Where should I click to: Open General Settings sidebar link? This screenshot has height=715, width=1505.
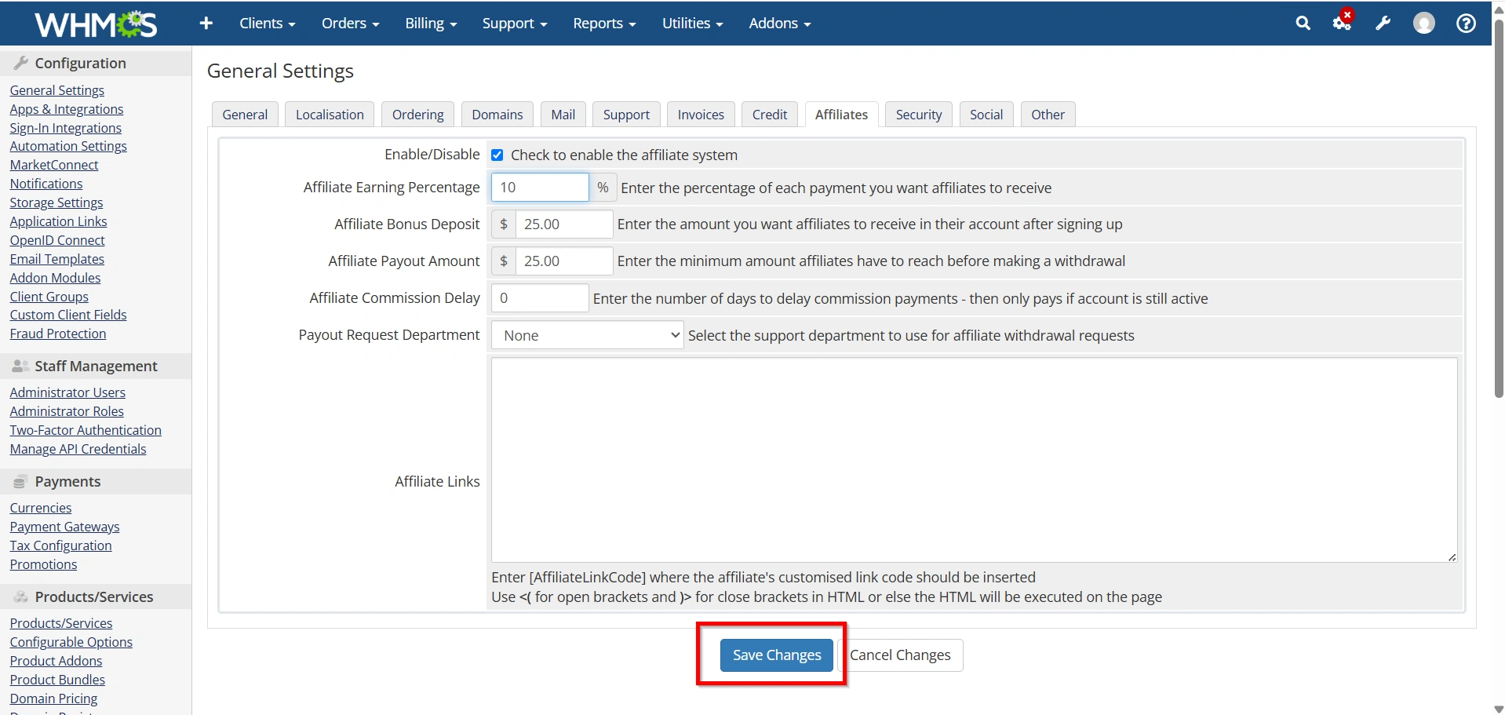(56, 90)
